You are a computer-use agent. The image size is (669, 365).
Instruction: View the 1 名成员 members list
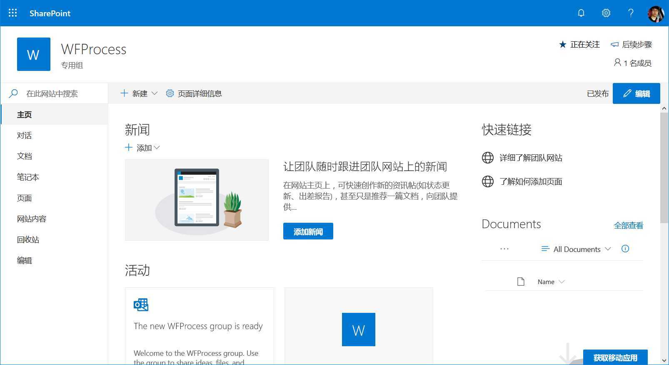click(633, 63)
